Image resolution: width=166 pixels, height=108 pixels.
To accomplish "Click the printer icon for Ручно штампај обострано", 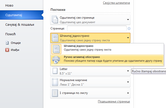I will [56, 60].
